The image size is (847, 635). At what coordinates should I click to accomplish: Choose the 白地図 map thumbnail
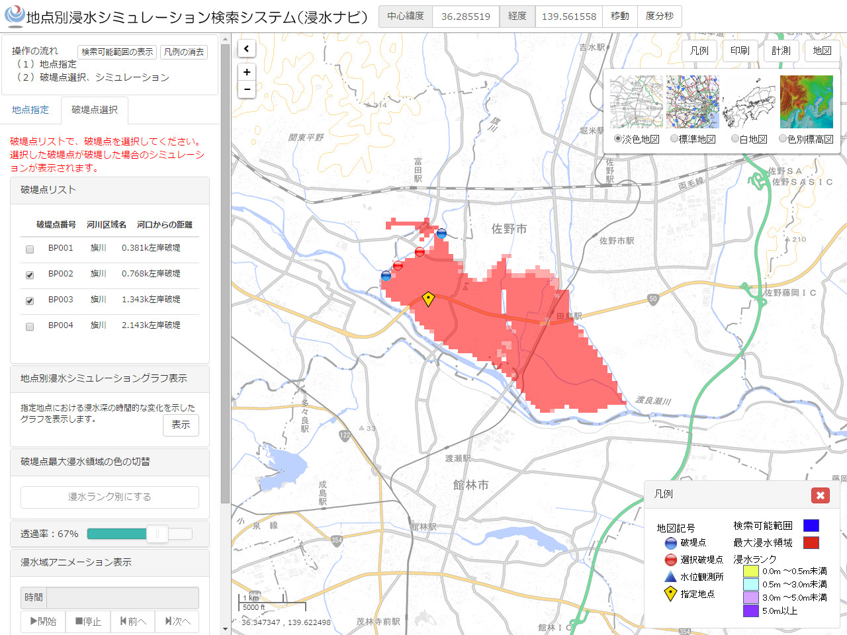coord(750,102)
